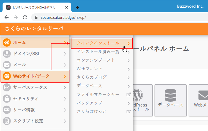Click the address bar URL field
This screenshot has width=208, height=131.
pyautogui.click(x=119, y=17)
